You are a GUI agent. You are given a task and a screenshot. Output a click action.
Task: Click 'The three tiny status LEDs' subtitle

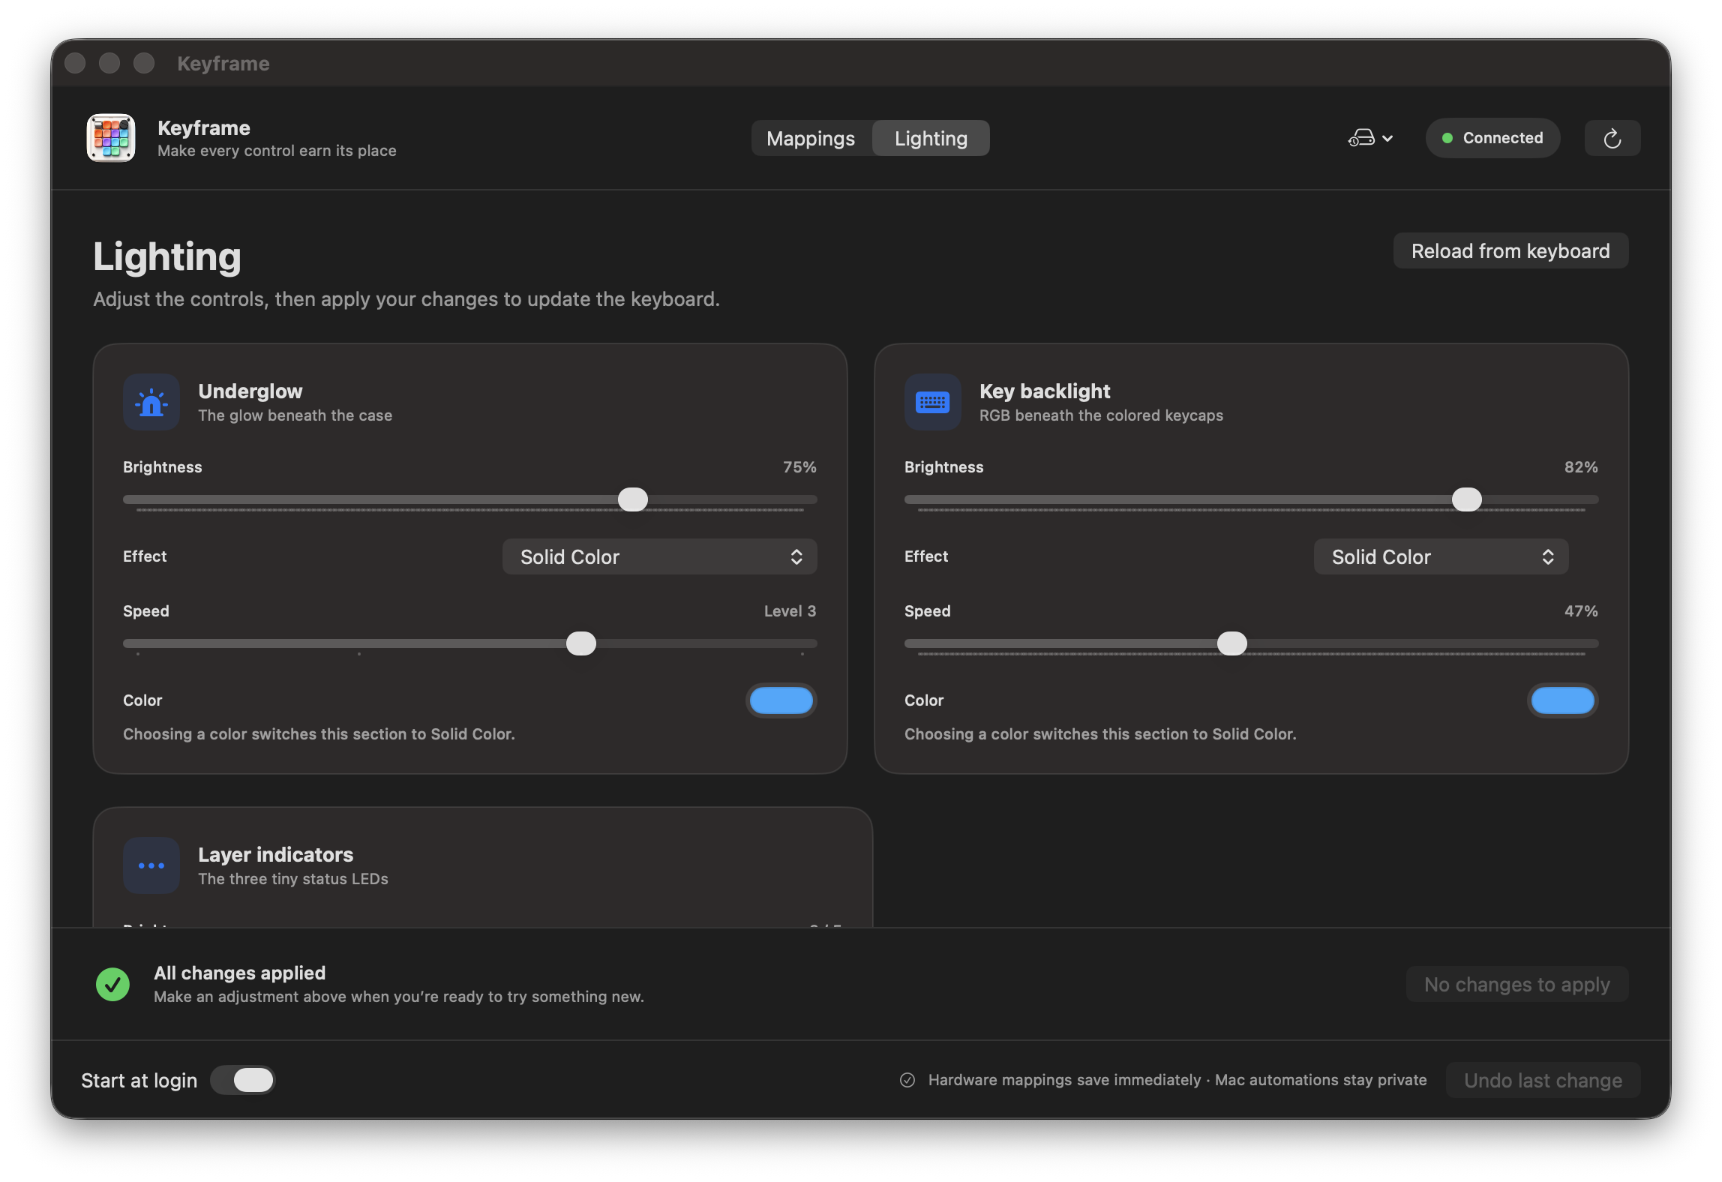coord(293,879)
